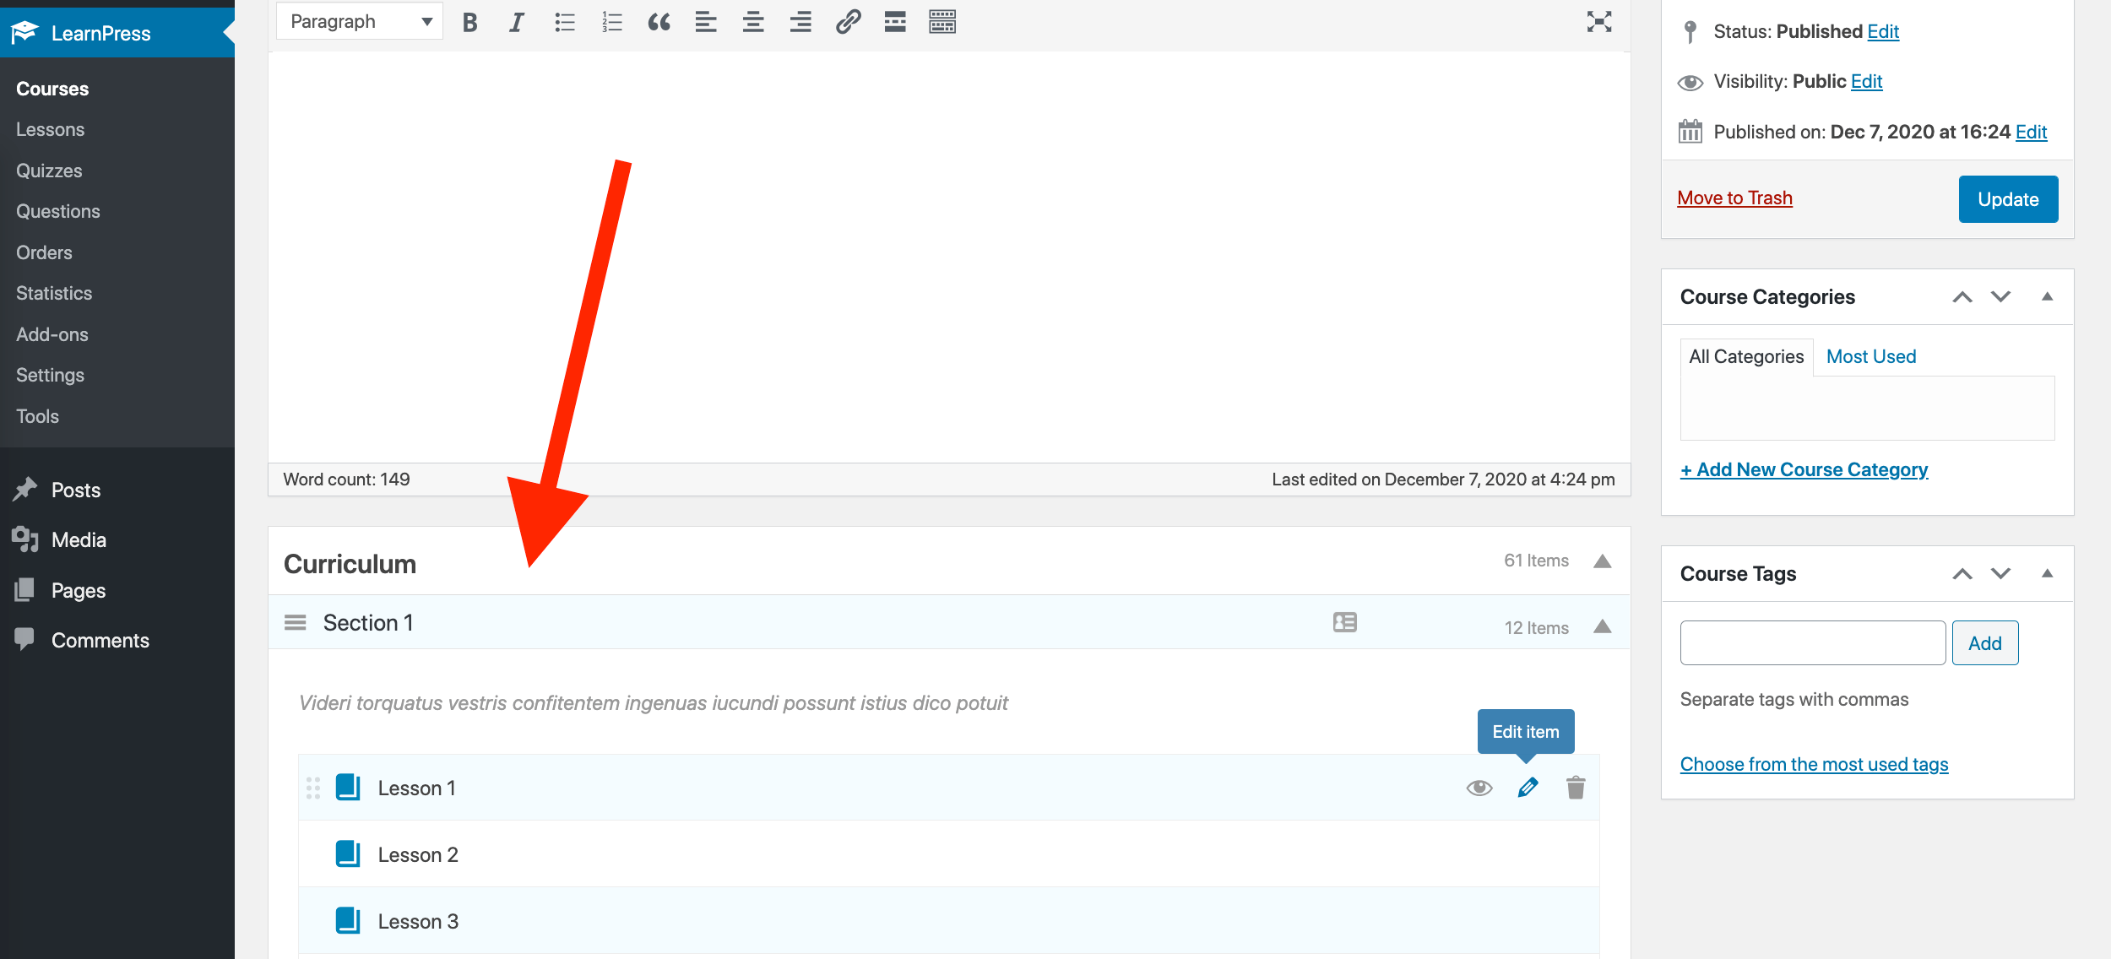2111x959 pixels.
Task: Open Statistics in sidebar
Action: [54, 293]
